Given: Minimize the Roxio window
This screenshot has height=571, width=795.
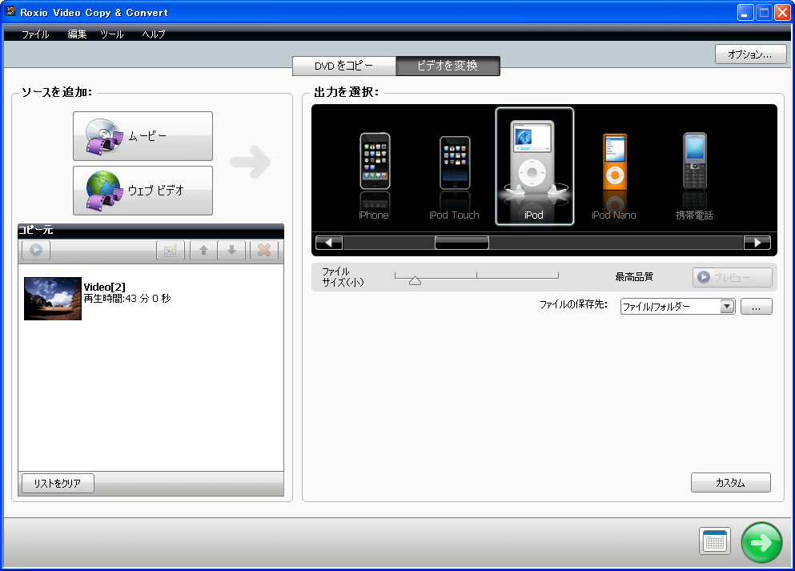Looking at the screenshot, I should [745, 12].
